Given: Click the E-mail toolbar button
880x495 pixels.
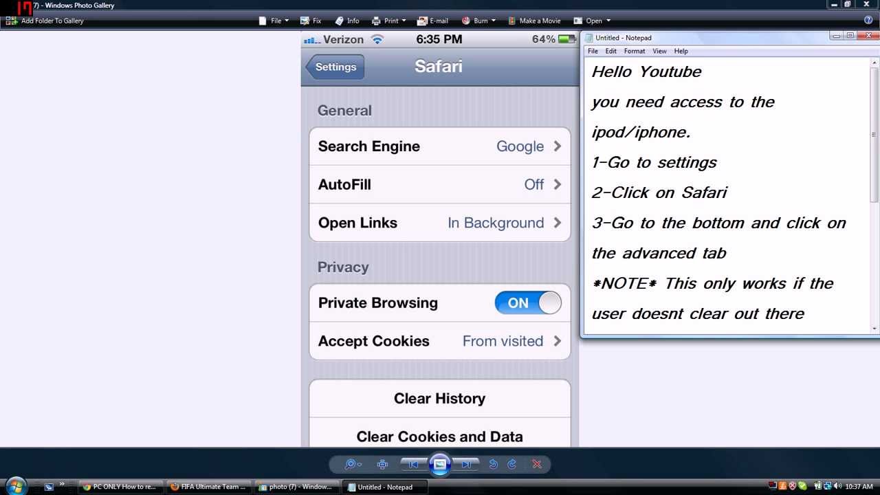Looking at the screenshot, I should [x=433, y=21].
